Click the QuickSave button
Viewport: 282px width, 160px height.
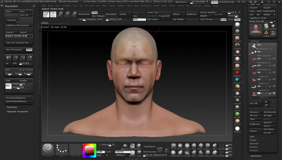pos(181,2)
